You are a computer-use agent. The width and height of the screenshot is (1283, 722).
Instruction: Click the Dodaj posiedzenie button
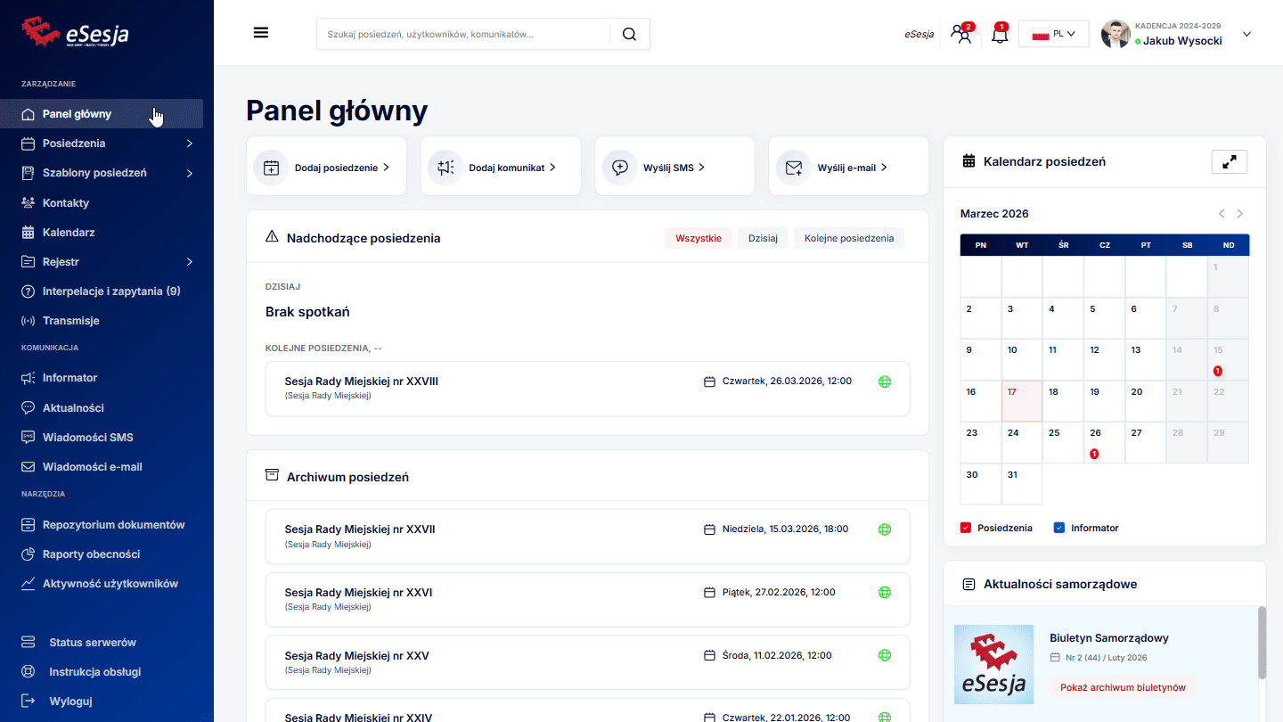pyautogui.click(x=326, y=167)
